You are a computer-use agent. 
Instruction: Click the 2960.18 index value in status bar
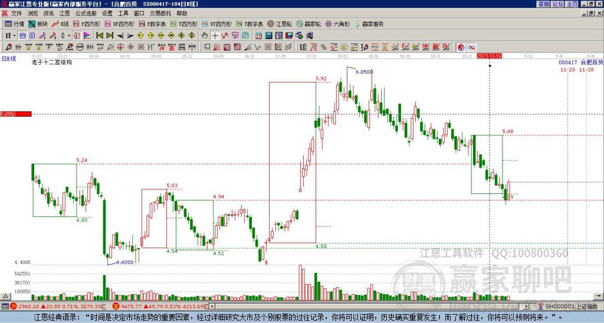[29, 306]
